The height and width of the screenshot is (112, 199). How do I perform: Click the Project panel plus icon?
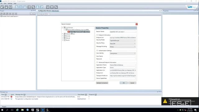31,14
